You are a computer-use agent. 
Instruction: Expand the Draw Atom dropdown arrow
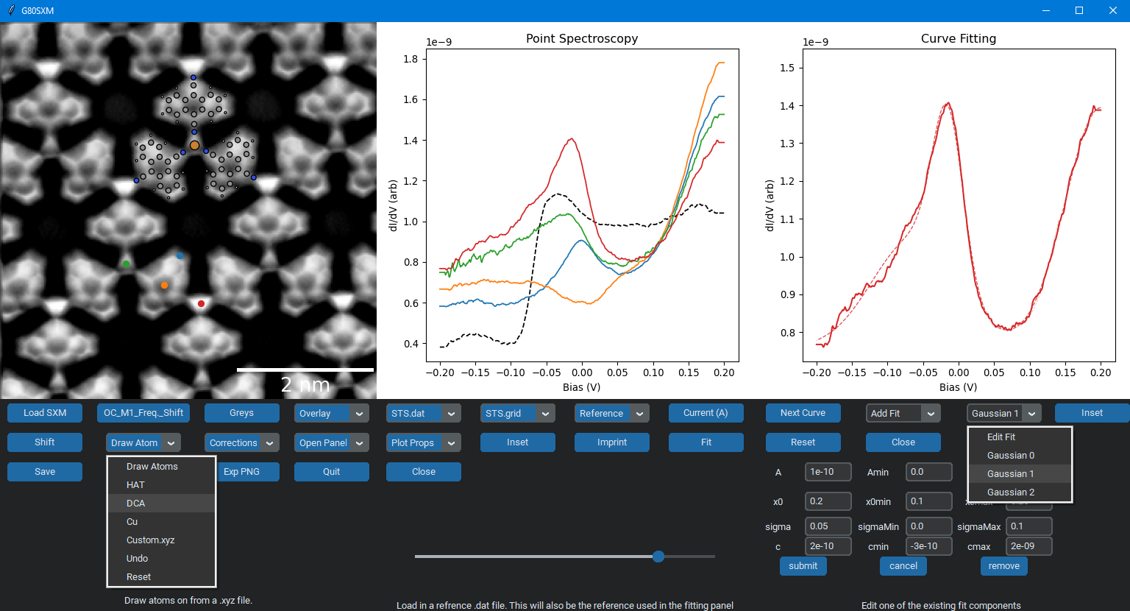171,443
